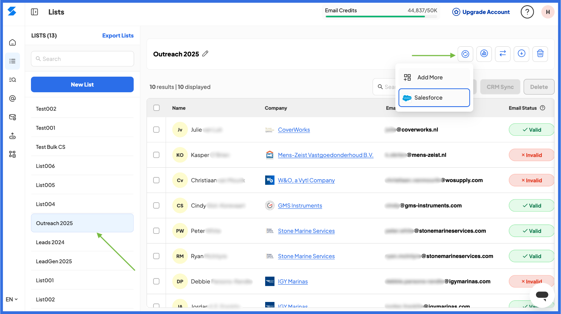Check the Kasper row checkbox
Image resolution: width=561 pixels, height=314 pixels.
(x=156, y=155)
